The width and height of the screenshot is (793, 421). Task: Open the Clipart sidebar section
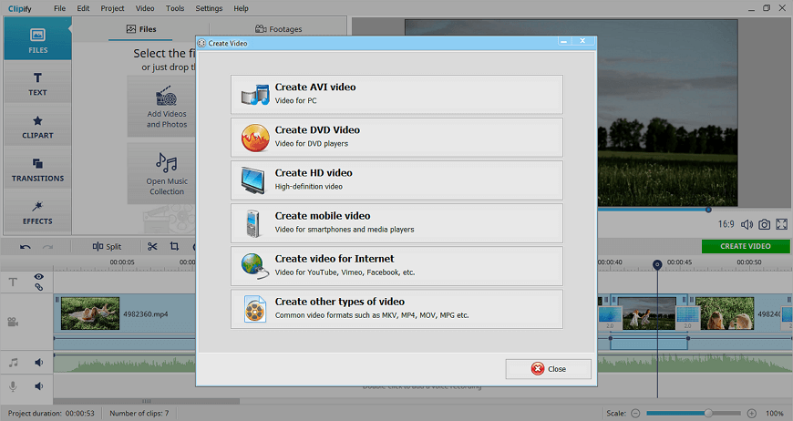tap(38, 126)
